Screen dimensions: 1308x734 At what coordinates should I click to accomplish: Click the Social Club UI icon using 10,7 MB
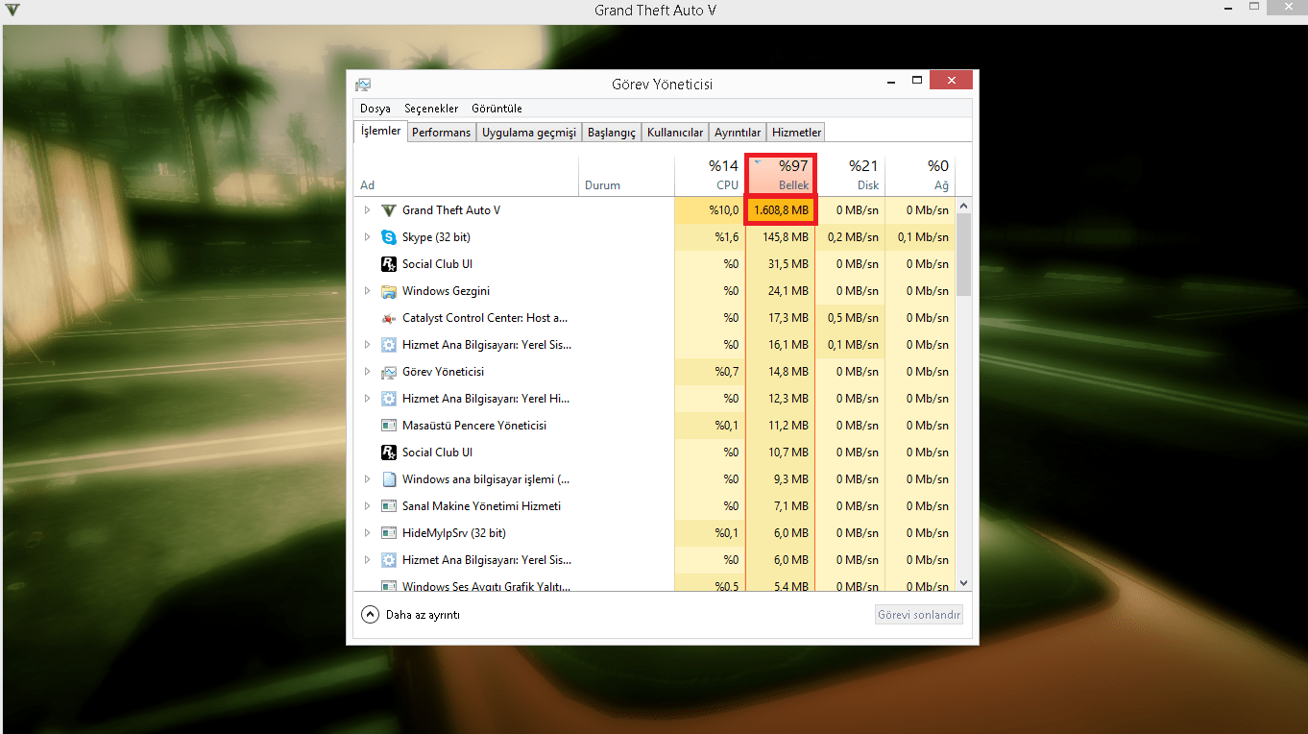coord(389,453)
